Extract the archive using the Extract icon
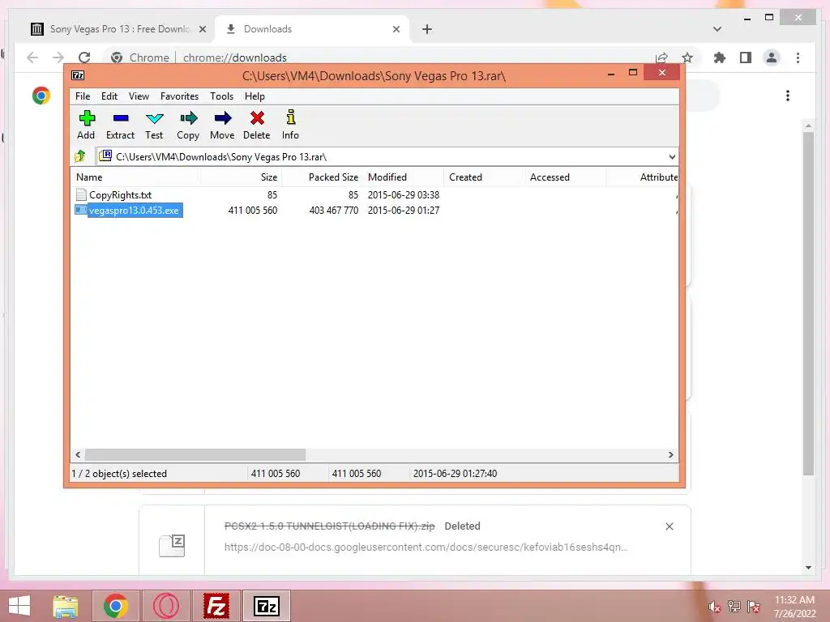830x622 pixels. 121,125
